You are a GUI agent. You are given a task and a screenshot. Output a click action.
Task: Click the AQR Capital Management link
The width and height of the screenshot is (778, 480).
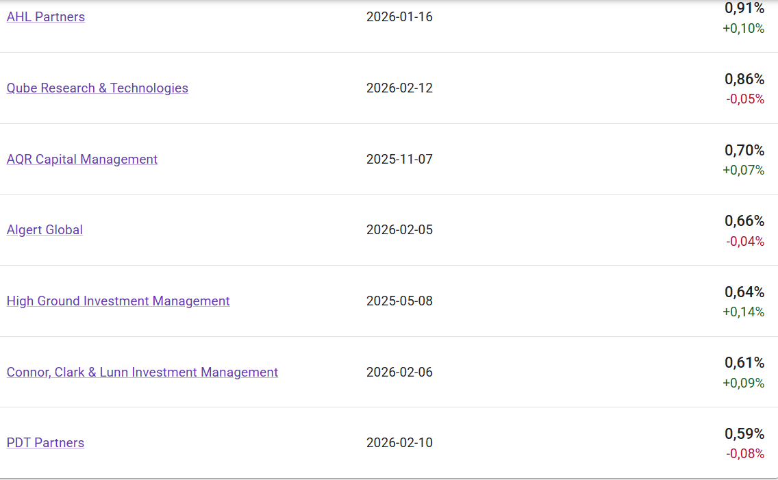[x=82, y=160]
